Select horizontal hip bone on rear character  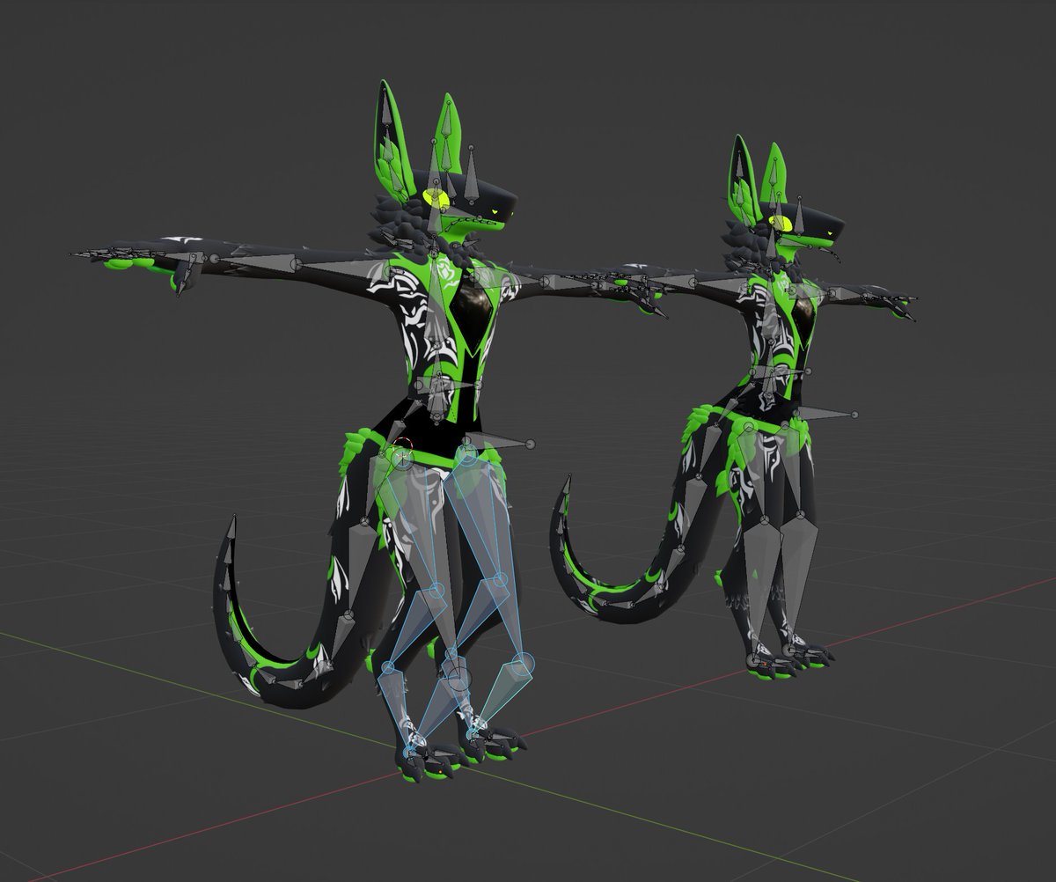pyautogui.click(x=827, y=412)
